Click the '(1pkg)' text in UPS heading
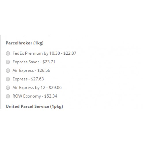The height and width of the screenshot is (144, 144). coord(57,107)
